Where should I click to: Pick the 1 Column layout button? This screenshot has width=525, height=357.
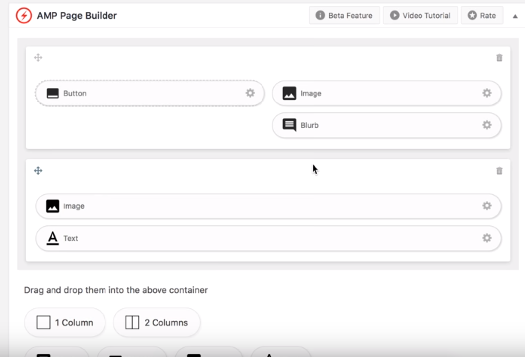[x=64, y=322]
